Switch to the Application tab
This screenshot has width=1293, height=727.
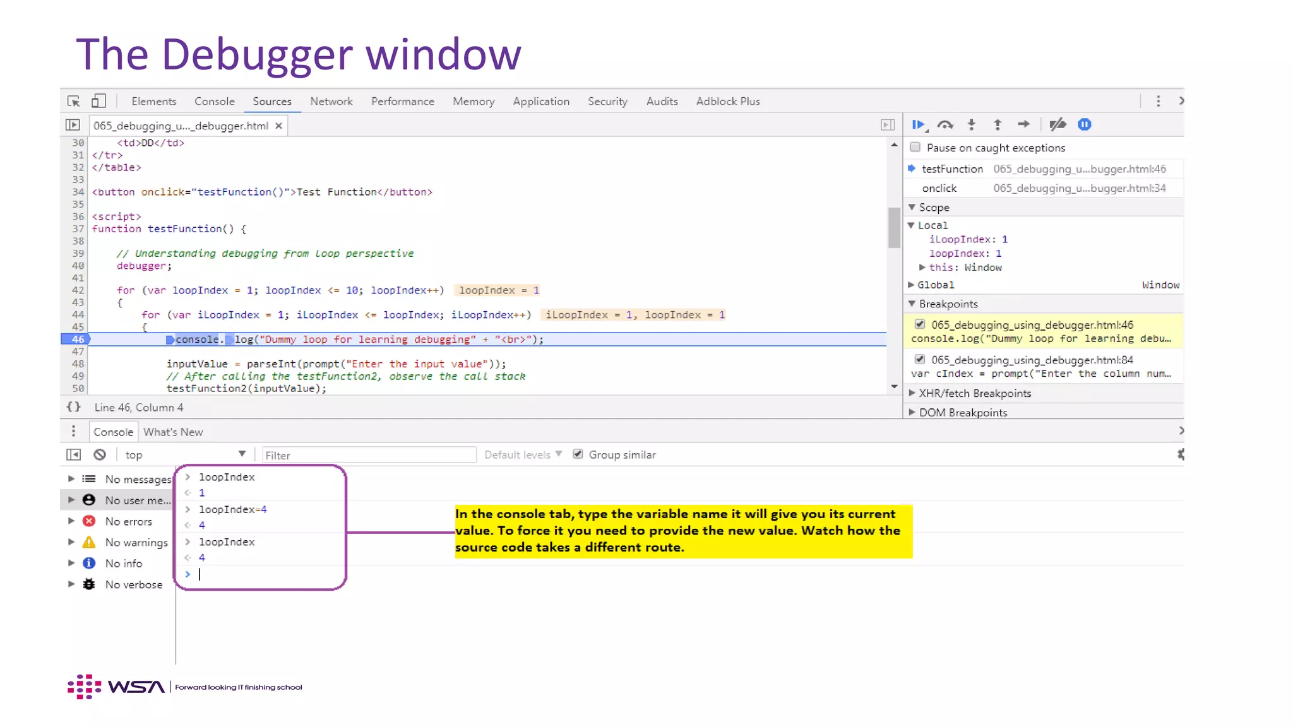click(x=541, y=101)
